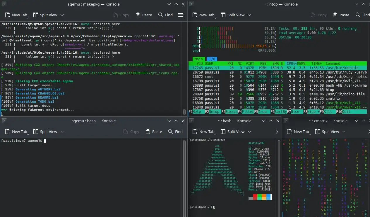The image size is (370, 217).
Task: Click Split View in neofetch bash Konsole
Action: tap(232, 132)
